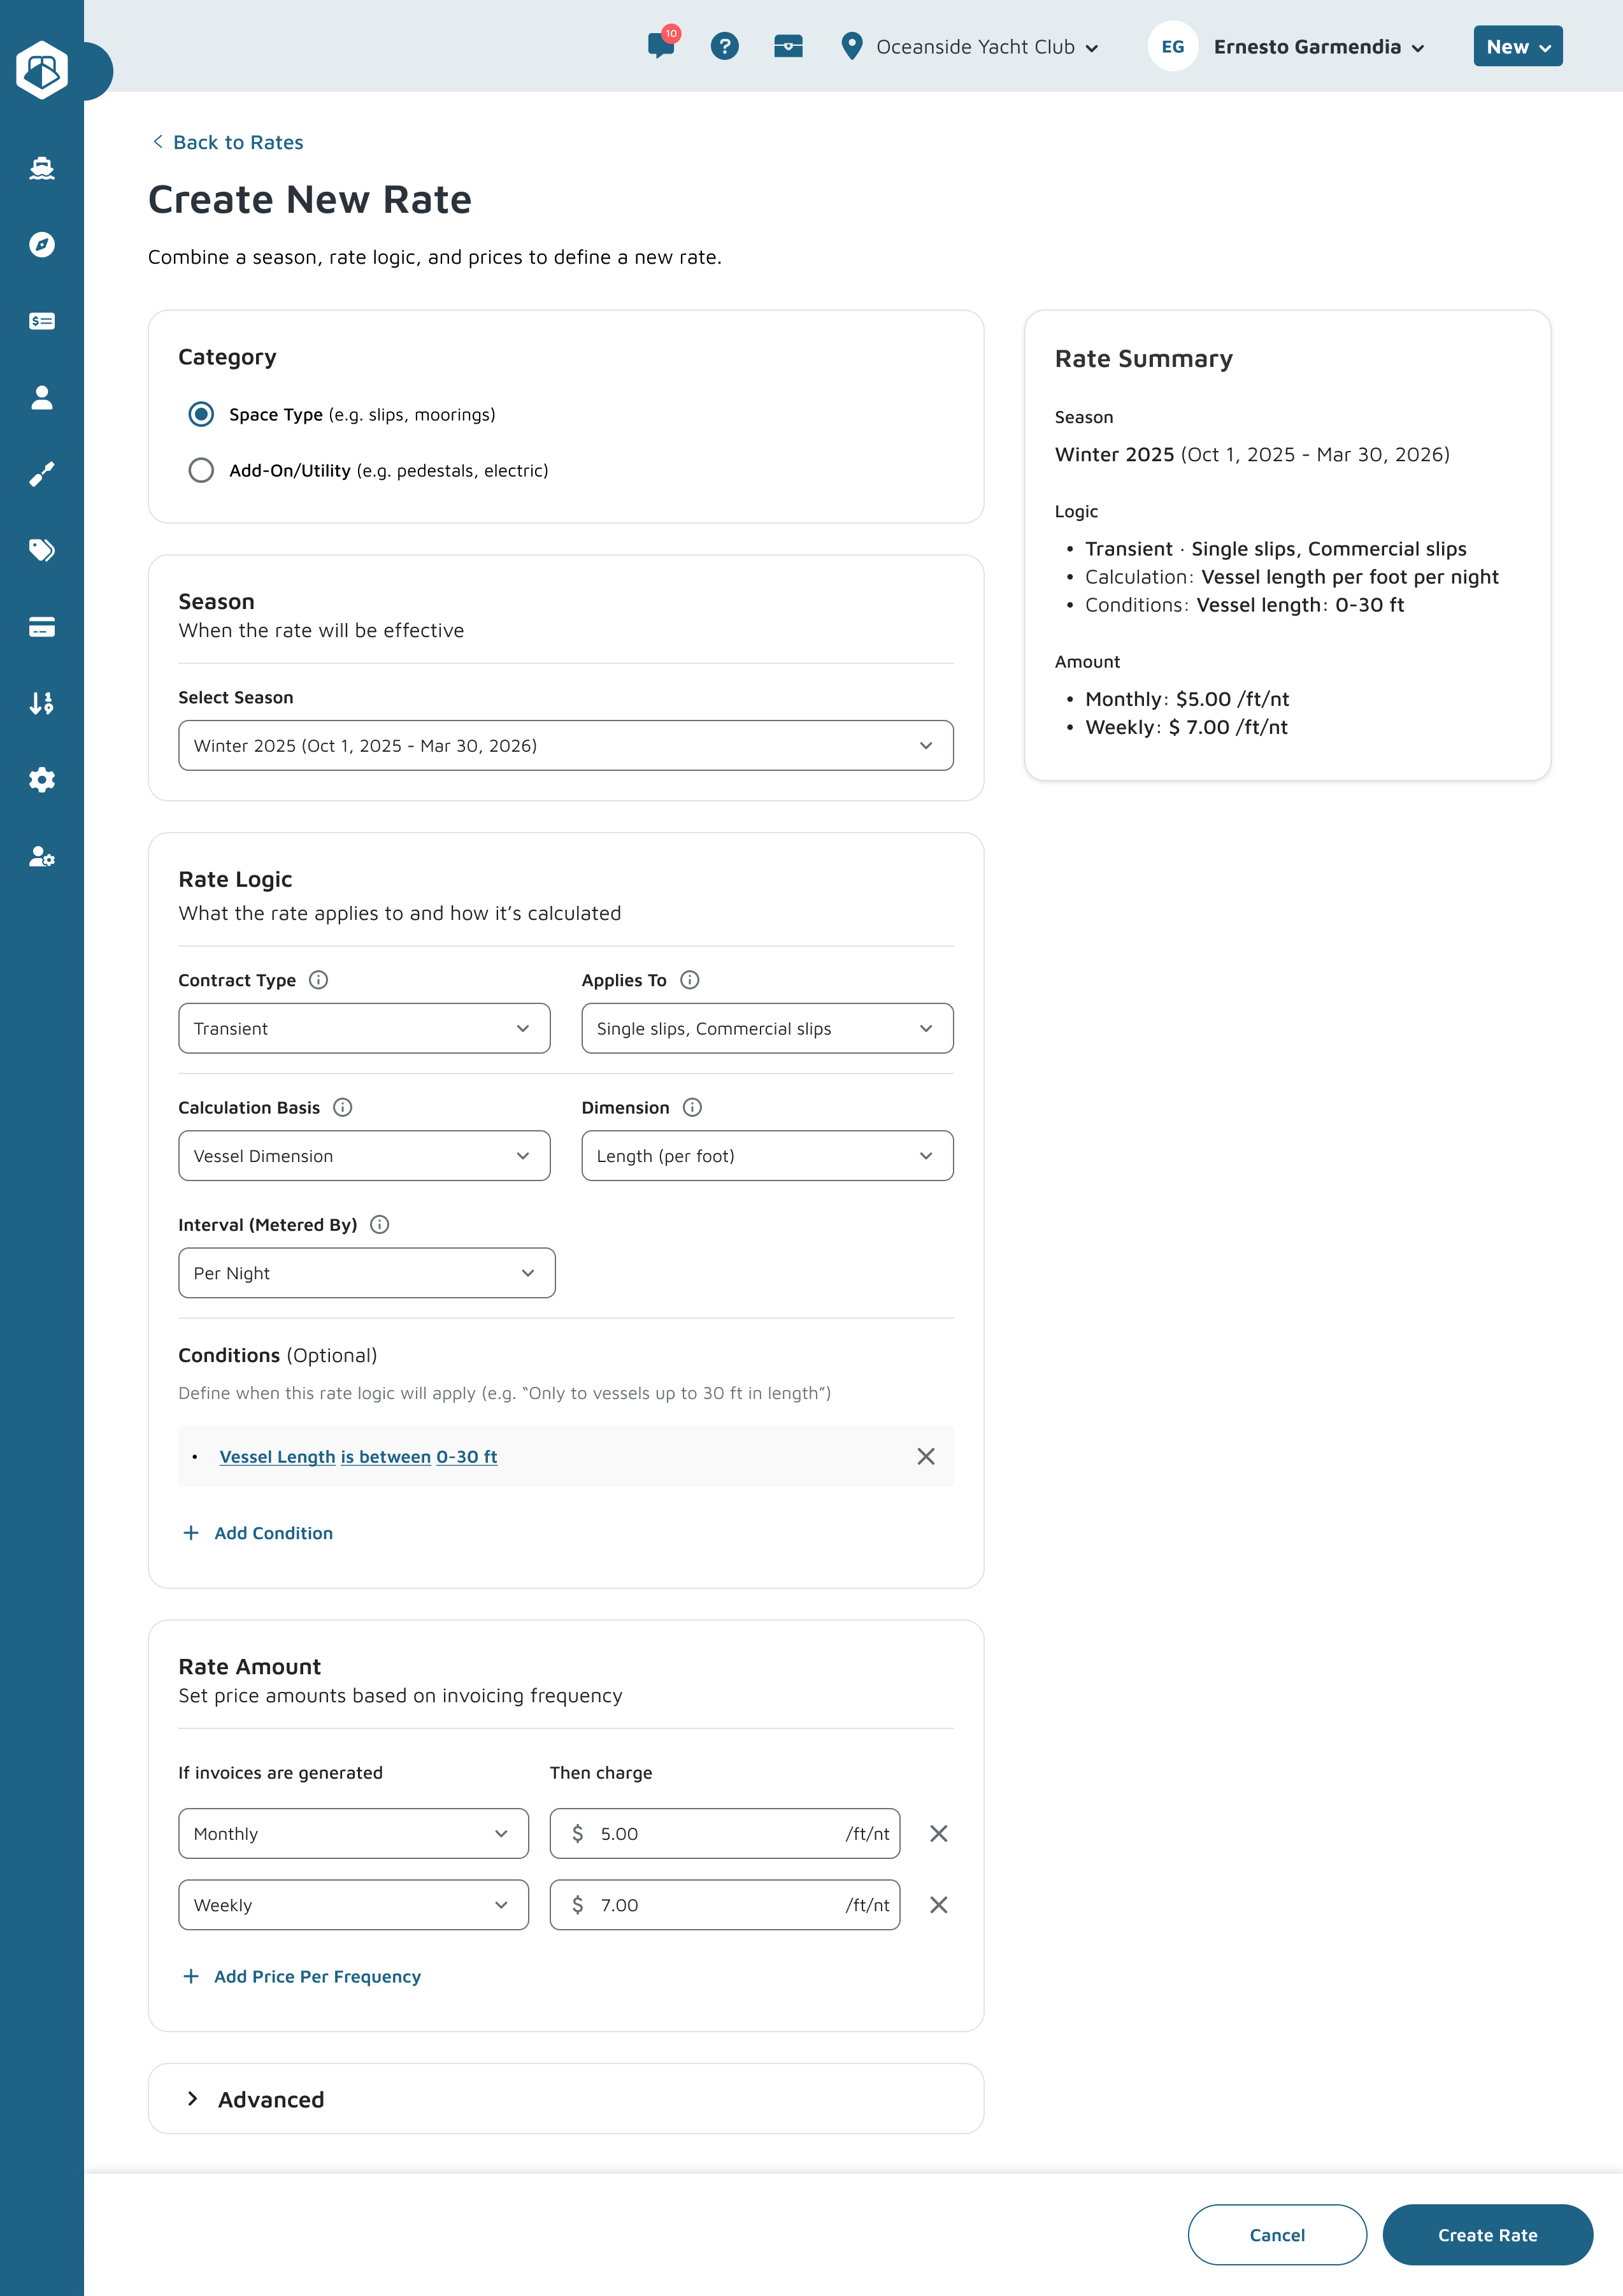Edit the is between condition operator
This screenshot has height=2296, width=1623.
click(x=386, y=1457)
